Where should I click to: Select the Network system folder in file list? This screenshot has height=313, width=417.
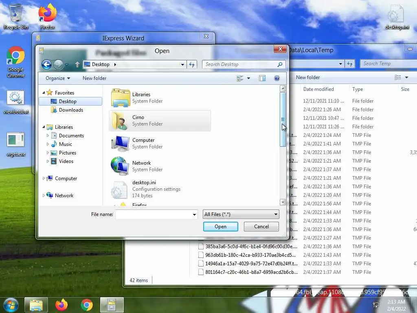(160, 166)
